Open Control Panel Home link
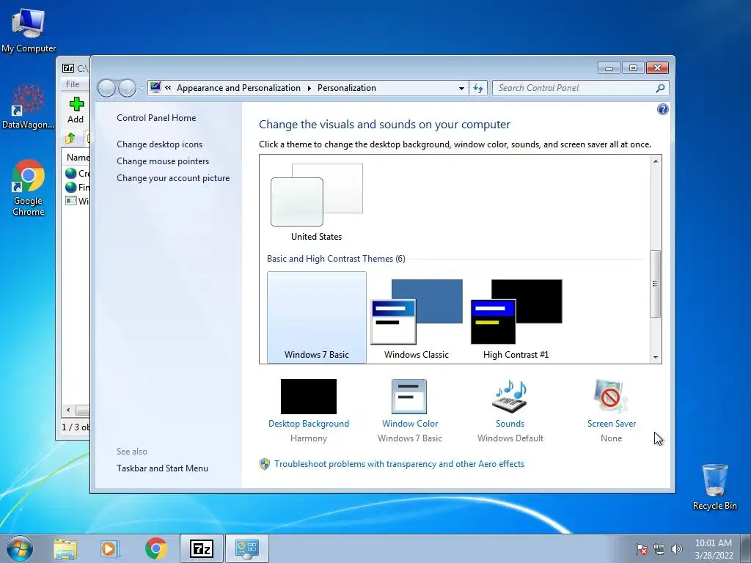 (x=156, y=118)
